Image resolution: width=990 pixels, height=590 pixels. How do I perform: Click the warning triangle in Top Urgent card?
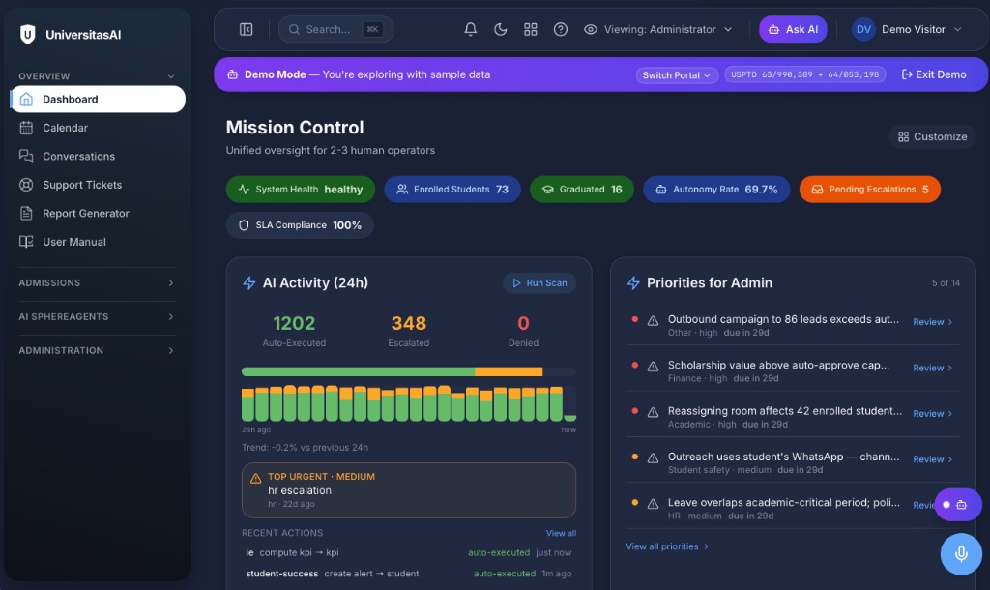click(x=255, y=478)
